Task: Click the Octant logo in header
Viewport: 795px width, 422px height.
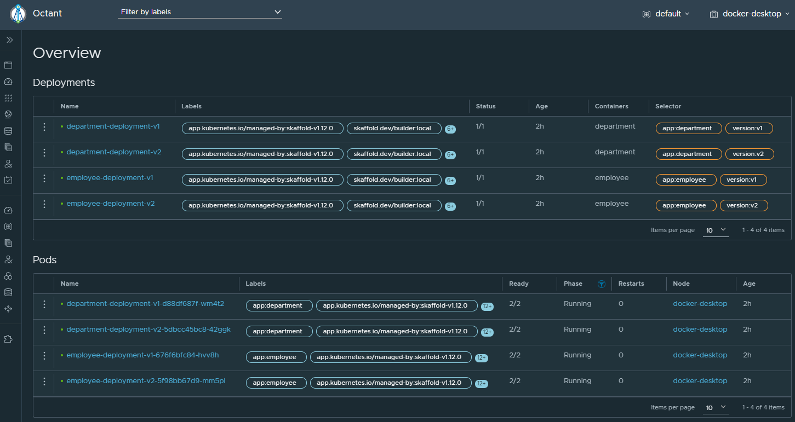Action: coord(18,14)
